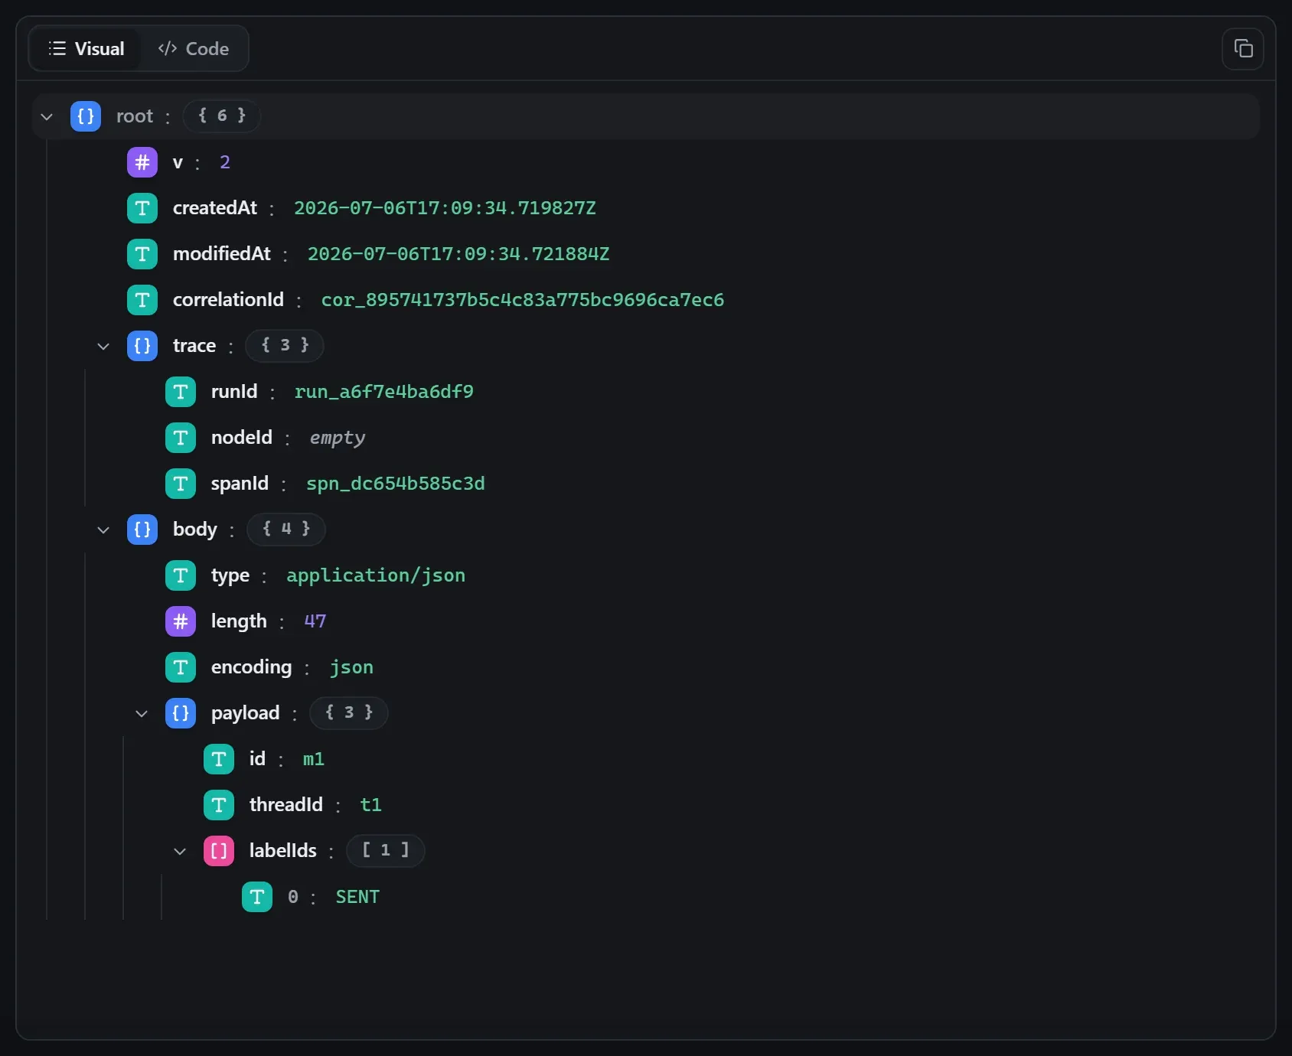Image resolution: width=1292 pixels, height=1056 pixels.
Task: Click the threadId key label
Action: (x=286, y=805)
